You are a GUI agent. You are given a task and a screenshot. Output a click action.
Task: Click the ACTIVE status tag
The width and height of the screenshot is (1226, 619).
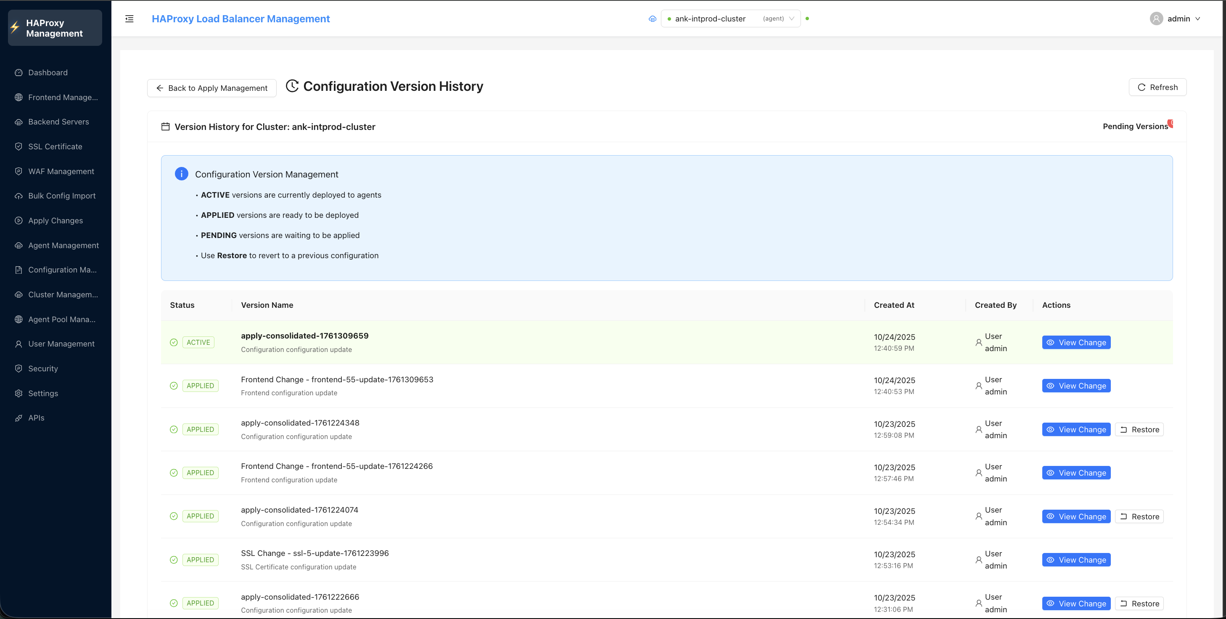point(198,342)
